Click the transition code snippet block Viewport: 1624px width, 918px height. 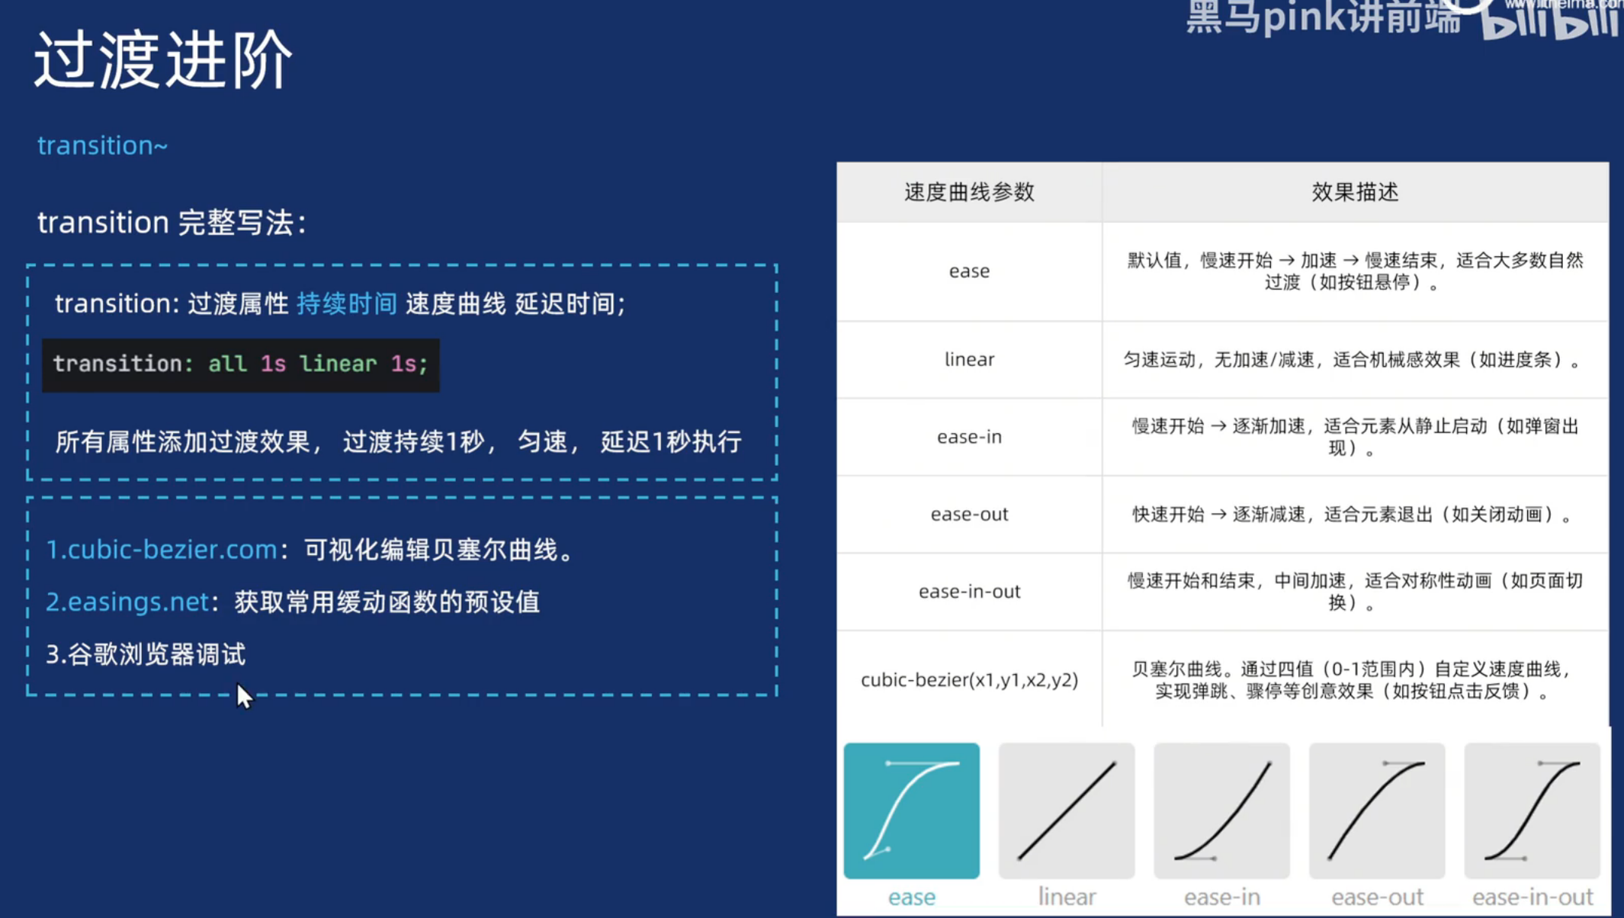[x=240, y=364]
